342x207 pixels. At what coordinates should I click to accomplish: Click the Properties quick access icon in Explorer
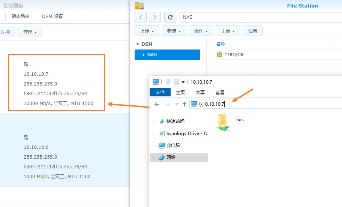pos(168,82)
